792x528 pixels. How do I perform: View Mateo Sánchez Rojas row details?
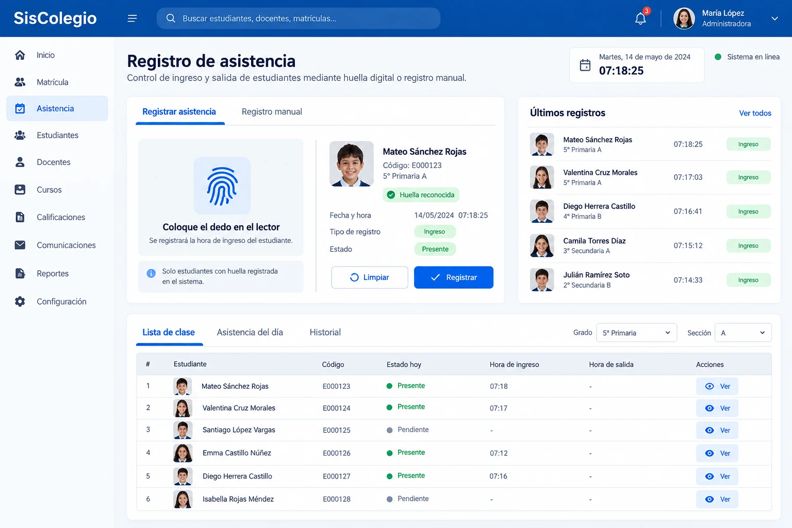click(x=717, y=386)
